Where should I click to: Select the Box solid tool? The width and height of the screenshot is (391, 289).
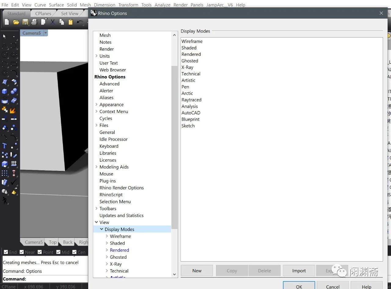click(5, 91)
